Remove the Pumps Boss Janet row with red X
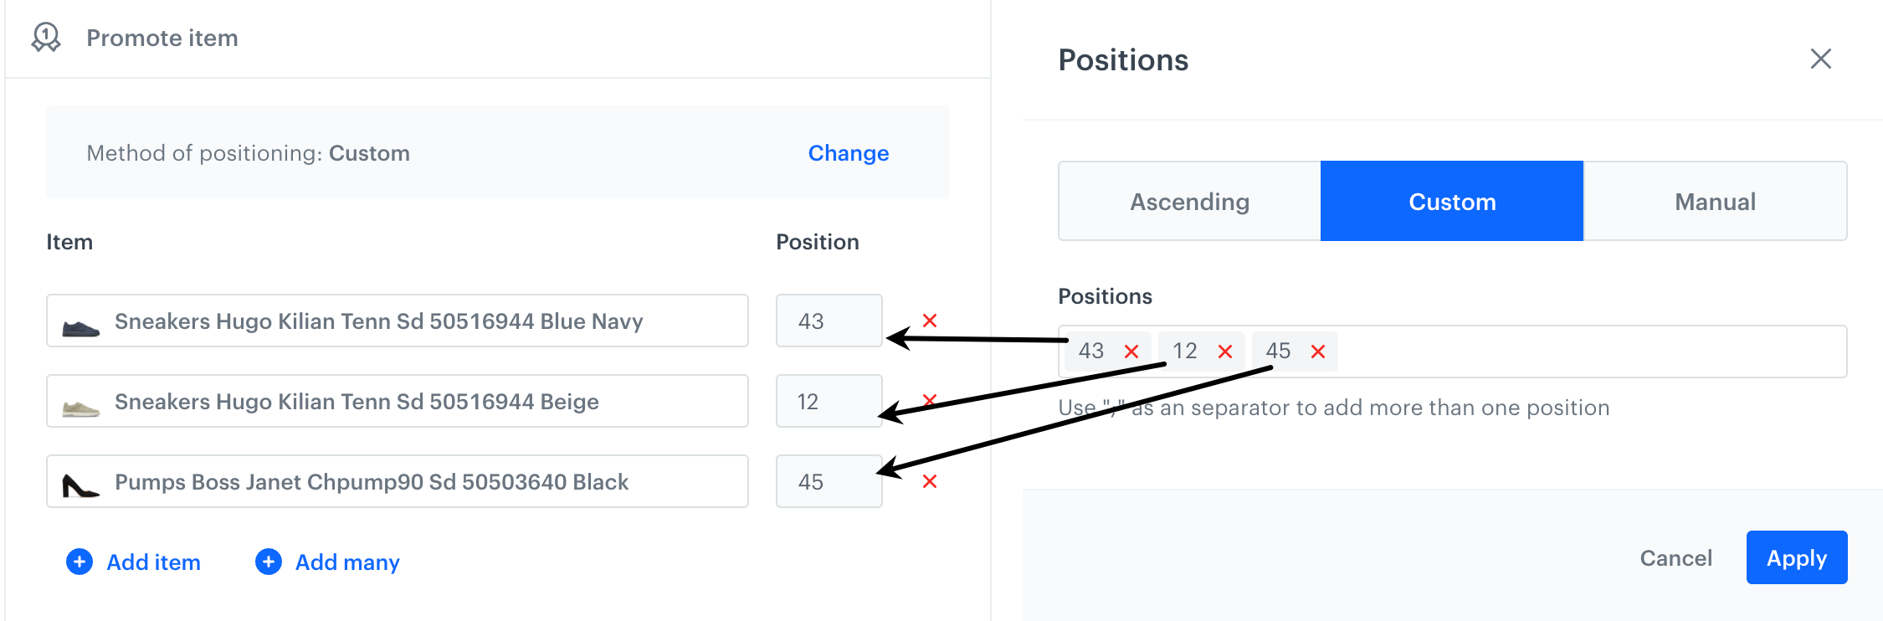This screenshot has height=621, width=1883. [930, 481]
